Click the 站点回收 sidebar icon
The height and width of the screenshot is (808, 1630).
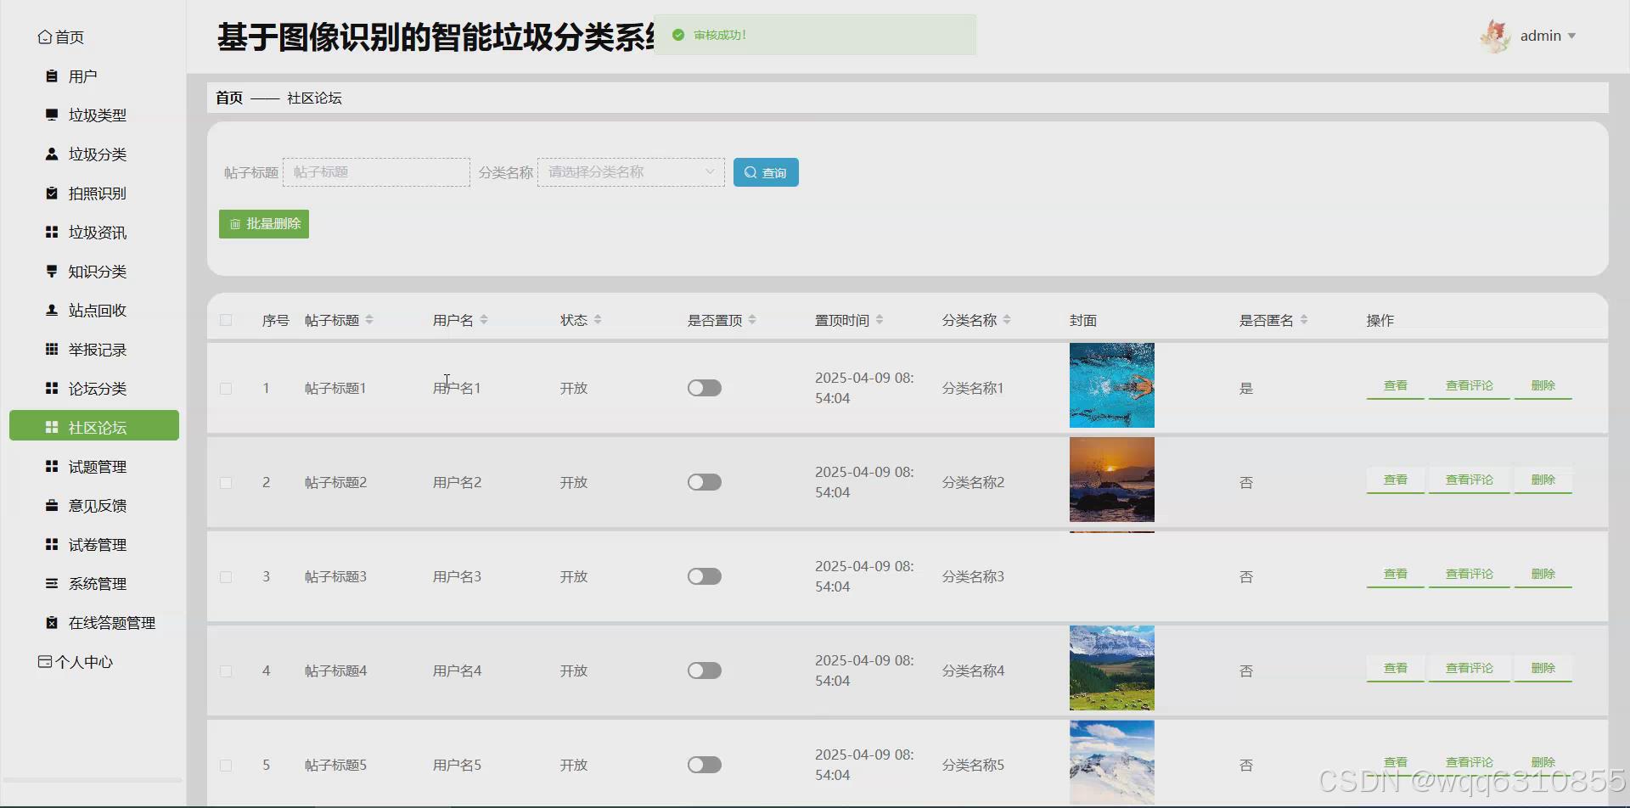coord(52,310)
